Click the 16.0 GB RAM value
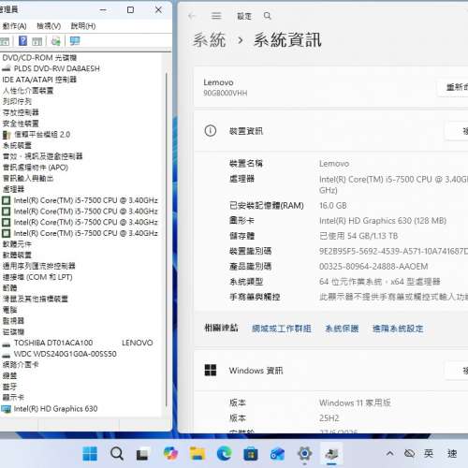Image resolution: width=468 pixels, height=468 pixels. [x=333, y=206]
